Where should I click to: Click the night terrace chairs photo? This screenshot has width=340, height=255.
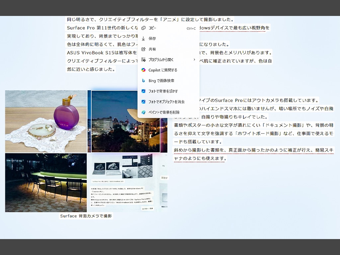(x=46, y=183)
